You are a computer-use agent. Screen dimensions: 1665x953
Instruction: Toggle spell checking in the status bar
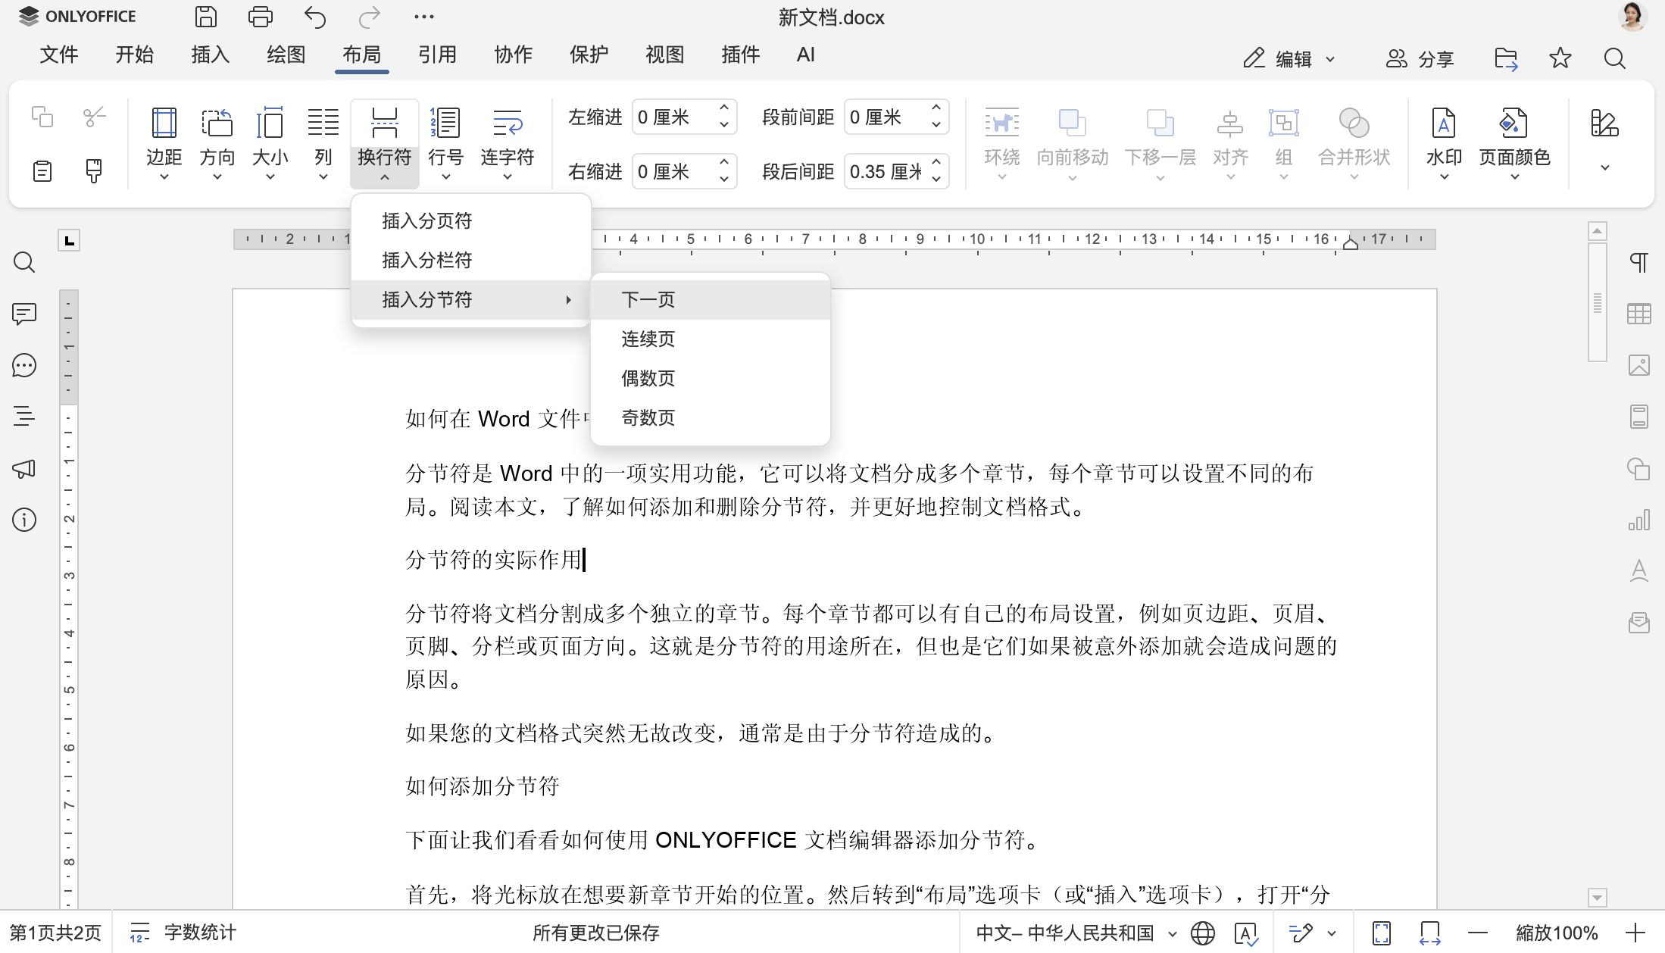tap(1247, 933)
